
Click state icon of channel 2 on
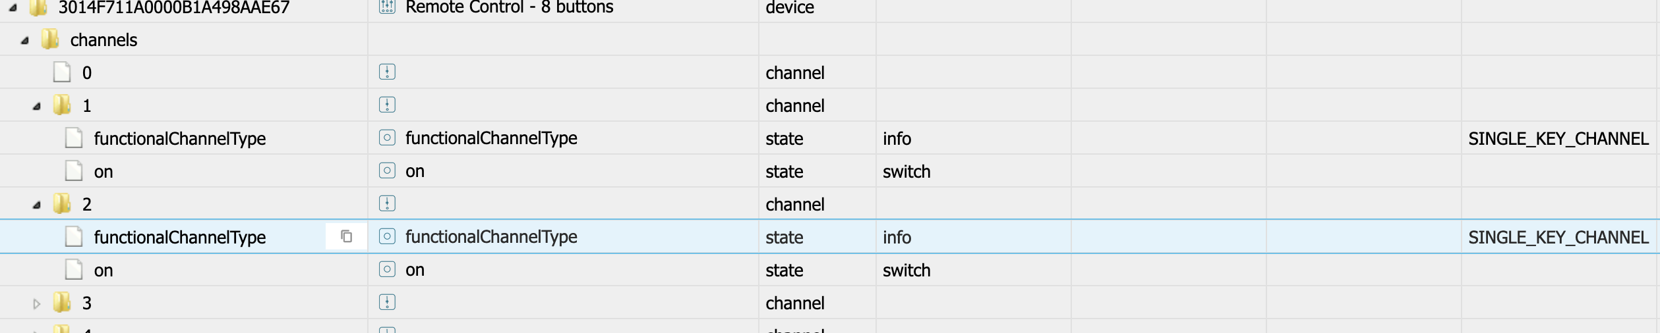click(387, 269)
